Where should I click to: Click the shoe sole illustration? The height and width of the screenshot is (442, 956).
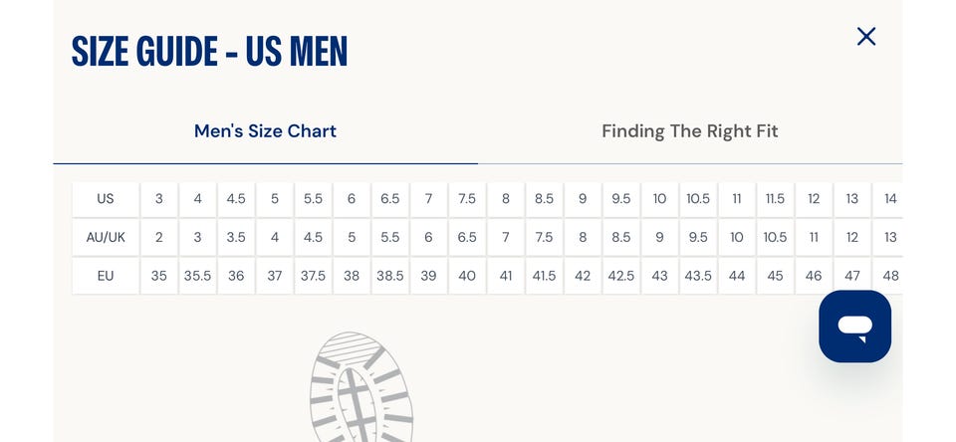tap(360, 390)
